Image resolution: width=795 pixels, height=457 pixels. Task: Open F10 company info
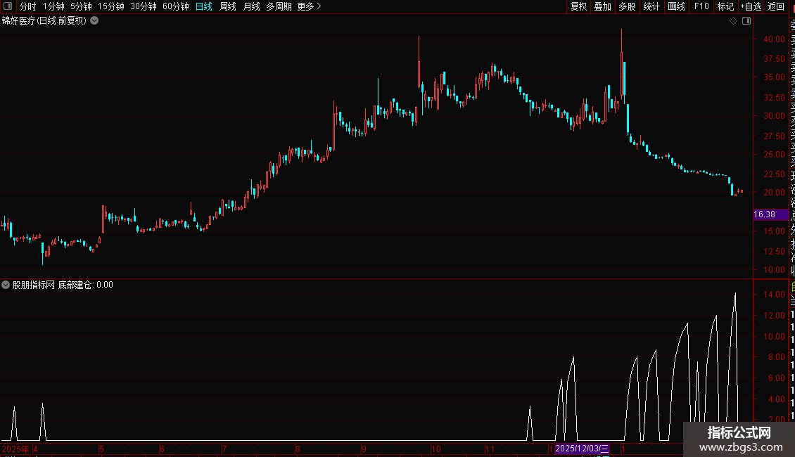701,6
